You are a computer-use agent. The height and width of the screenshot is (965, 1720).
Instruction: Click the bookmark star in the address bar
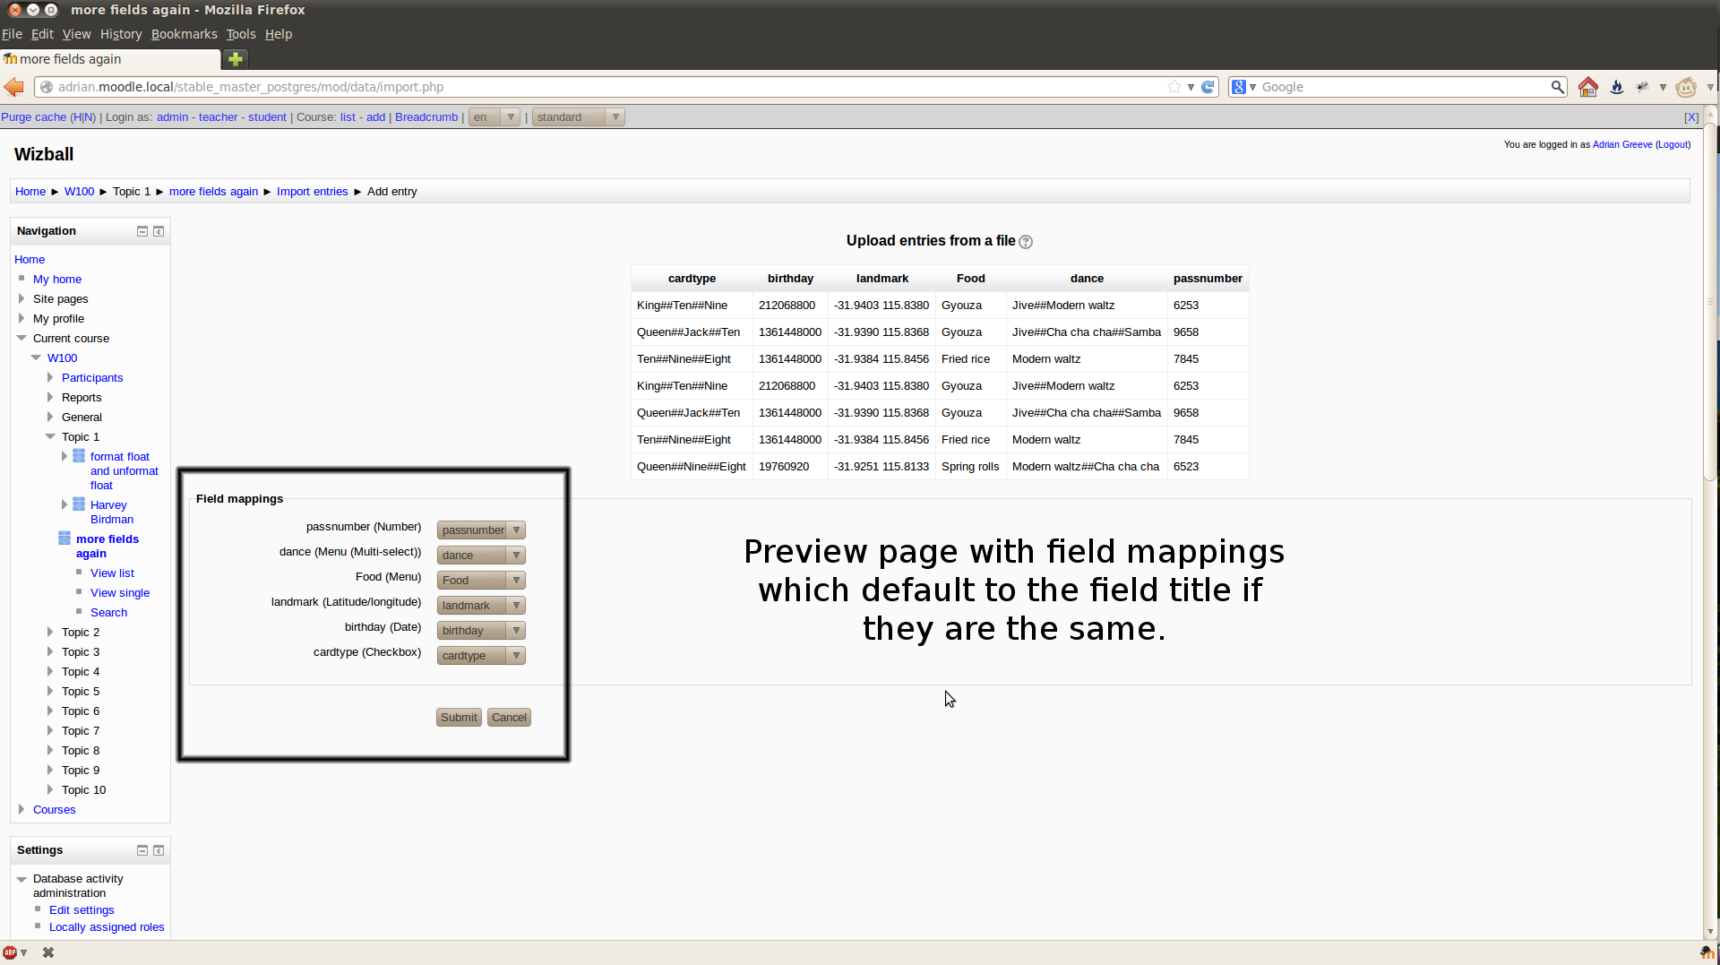coord(1174,87)
